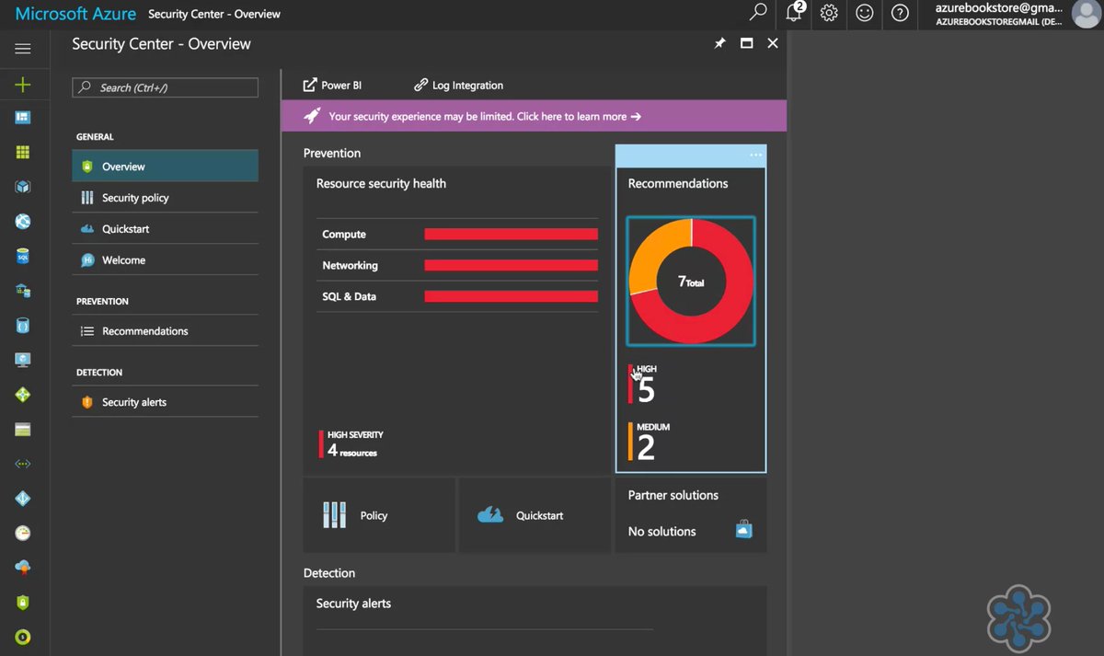This screenshot has width=1104, height=656.
Task: Open the monitor-shaped Virtual machines icon
Action: tap(23, 360)
